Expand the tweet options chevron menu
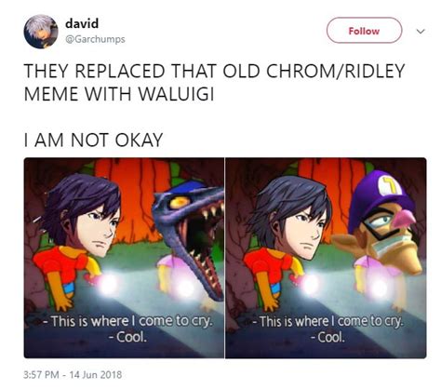The image size is (441, 389). 421,32
